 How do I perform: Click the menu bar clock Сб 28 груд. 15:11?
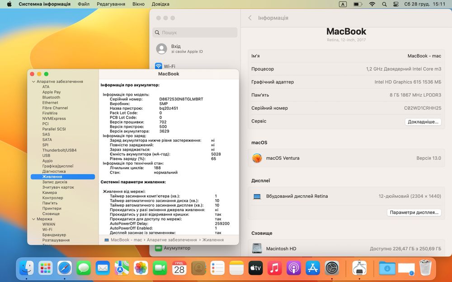(425, 4)
